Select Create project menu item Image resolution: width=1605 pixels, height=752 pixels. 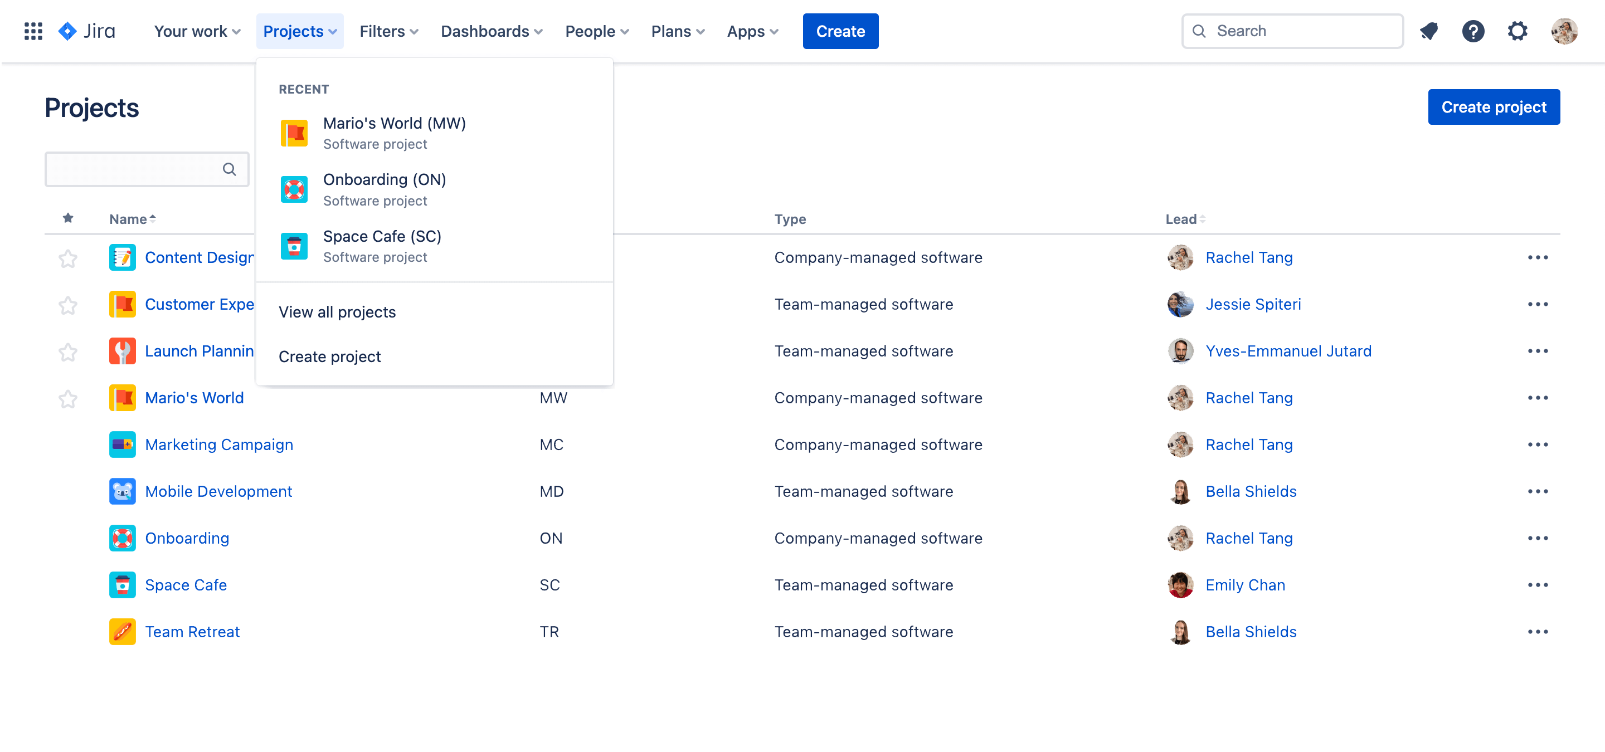pos(329,356)
